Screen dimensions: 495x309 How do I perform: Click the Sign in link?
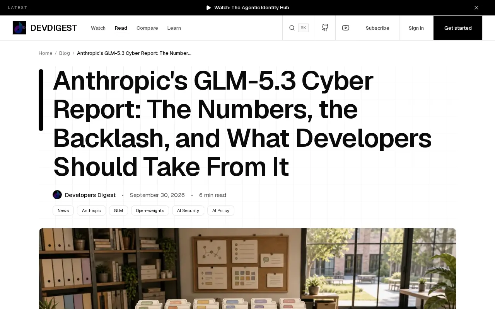416,28
